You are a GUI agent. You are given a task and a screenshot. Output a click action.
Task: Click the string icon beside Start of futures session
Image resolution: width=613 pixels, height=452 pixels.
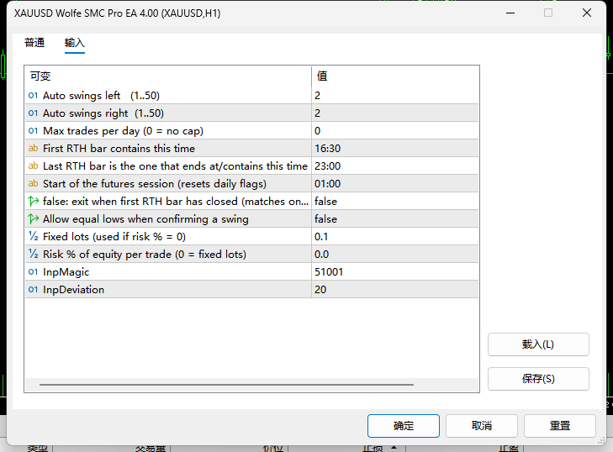34,183
